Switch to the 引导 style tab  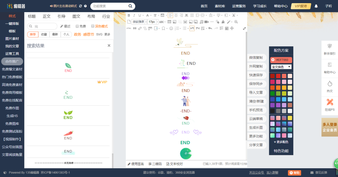[61, 16]
